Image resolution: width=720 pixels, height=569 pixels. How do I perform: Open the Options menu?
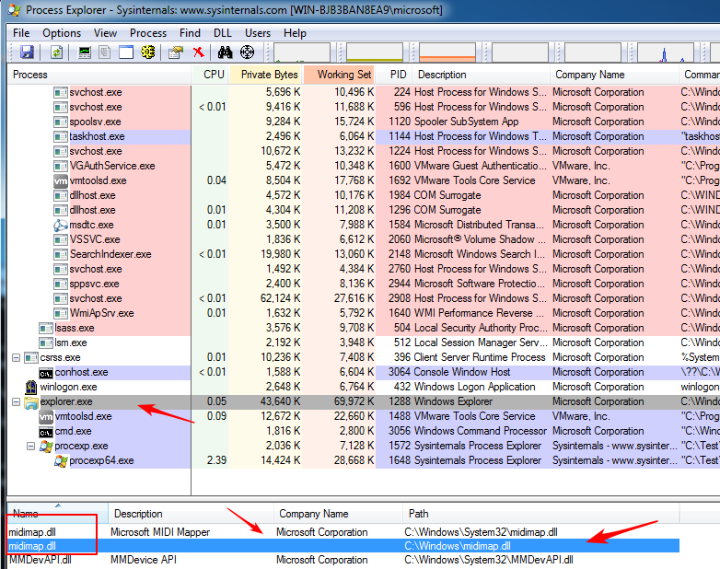pyautogui.click(x=62, y=33)
